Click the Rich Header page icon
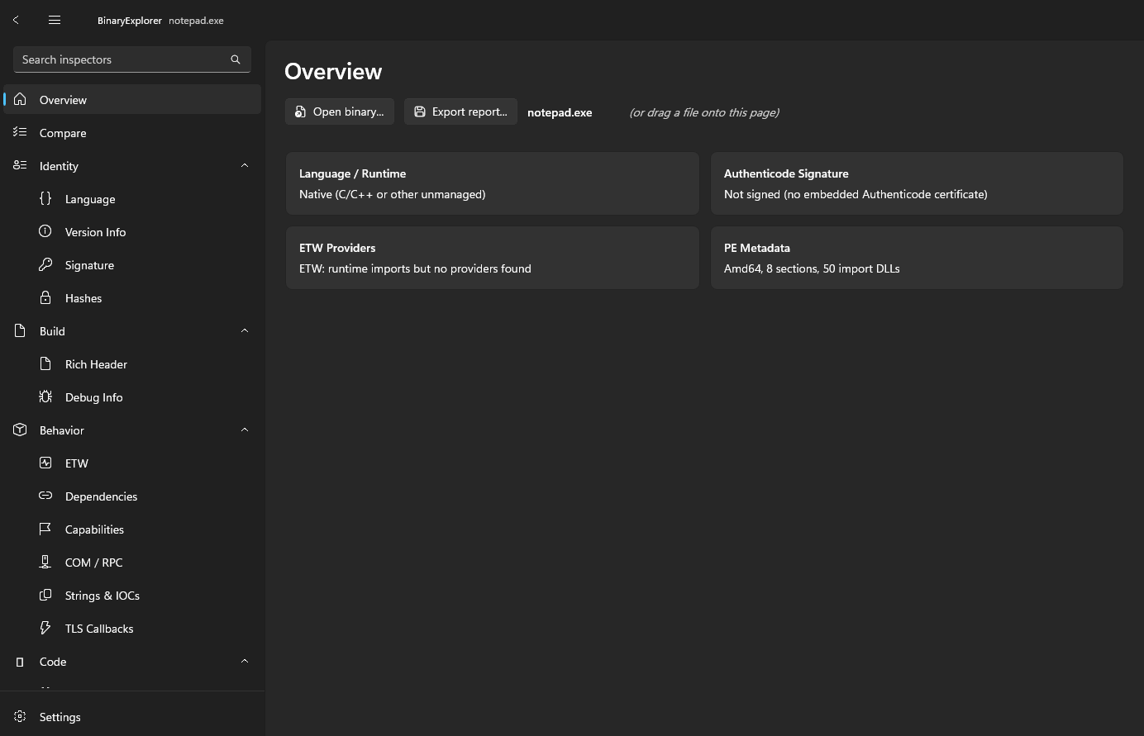This screenshot has height=736, width=1144. coord(45,363)
